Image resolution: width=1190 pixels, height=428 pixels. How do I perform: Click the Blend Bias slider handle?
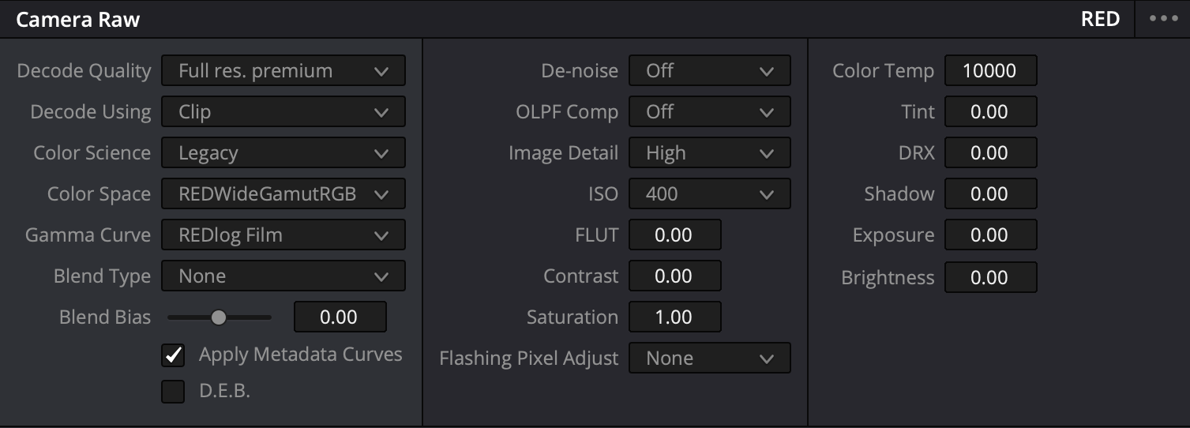(219, 317)
